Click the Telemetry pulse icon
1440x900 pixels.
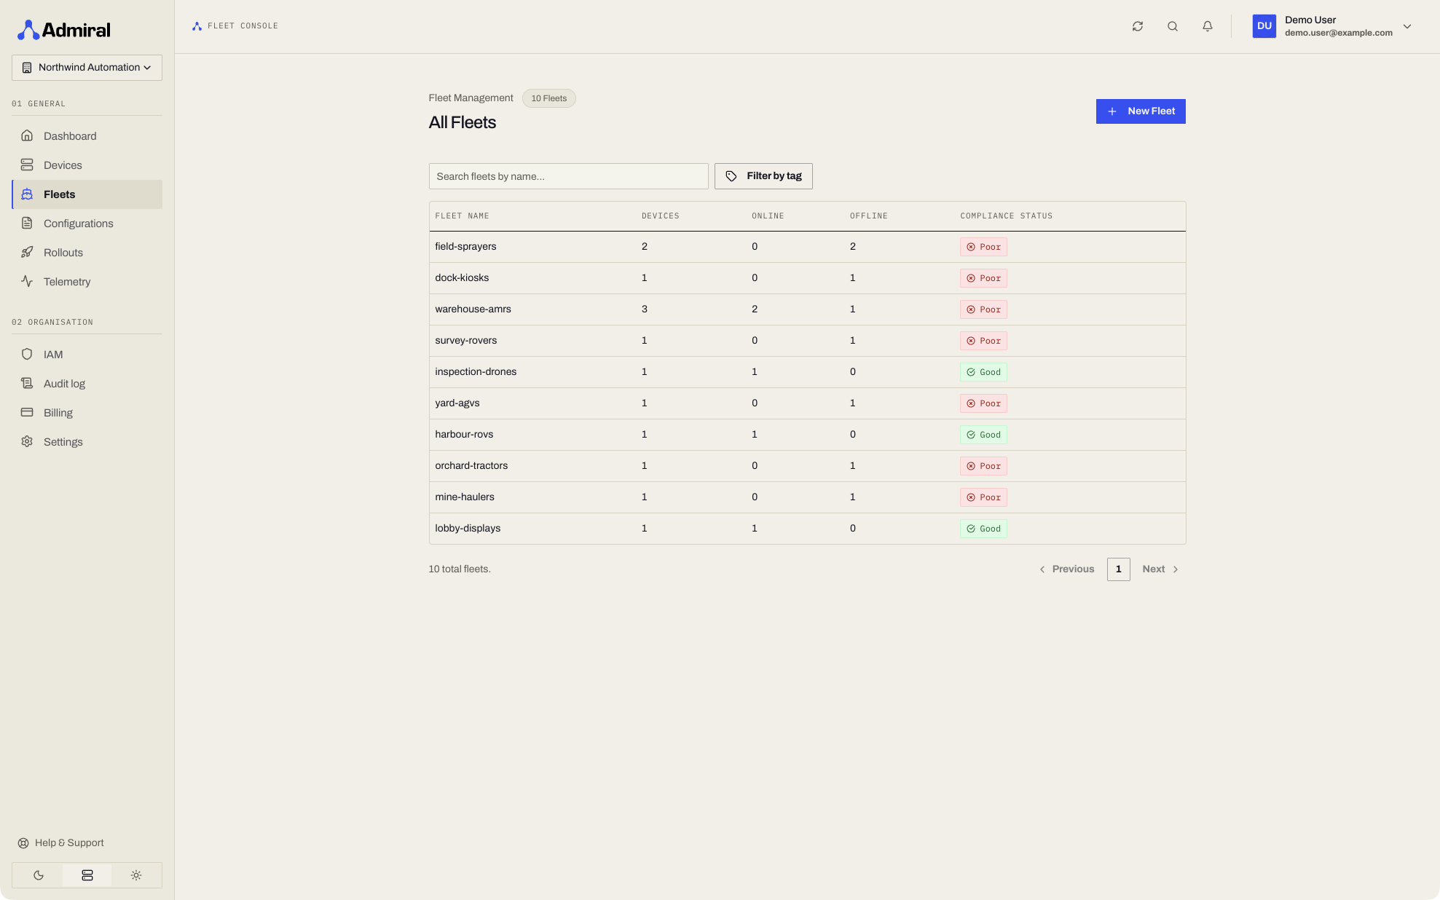(x=27, y=281)
